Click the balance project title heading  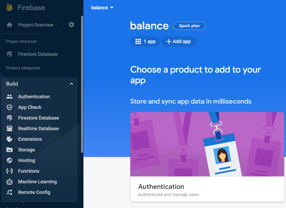tap(149, 26)
